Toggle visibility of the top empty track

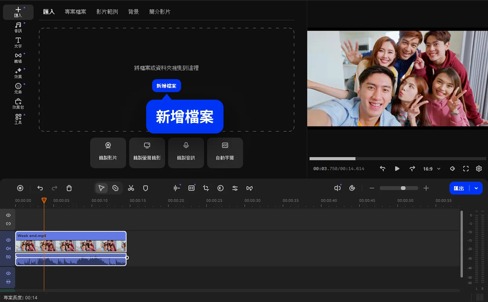click(8, 215)
